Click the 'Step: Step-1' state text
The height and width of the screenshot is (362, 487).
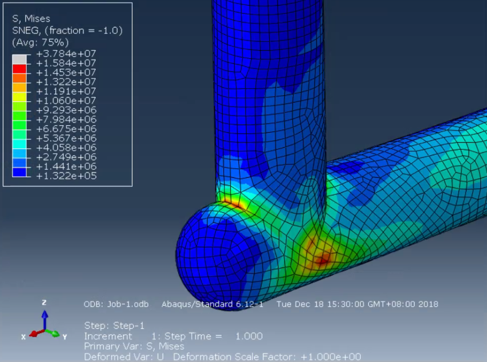(114, 325)
